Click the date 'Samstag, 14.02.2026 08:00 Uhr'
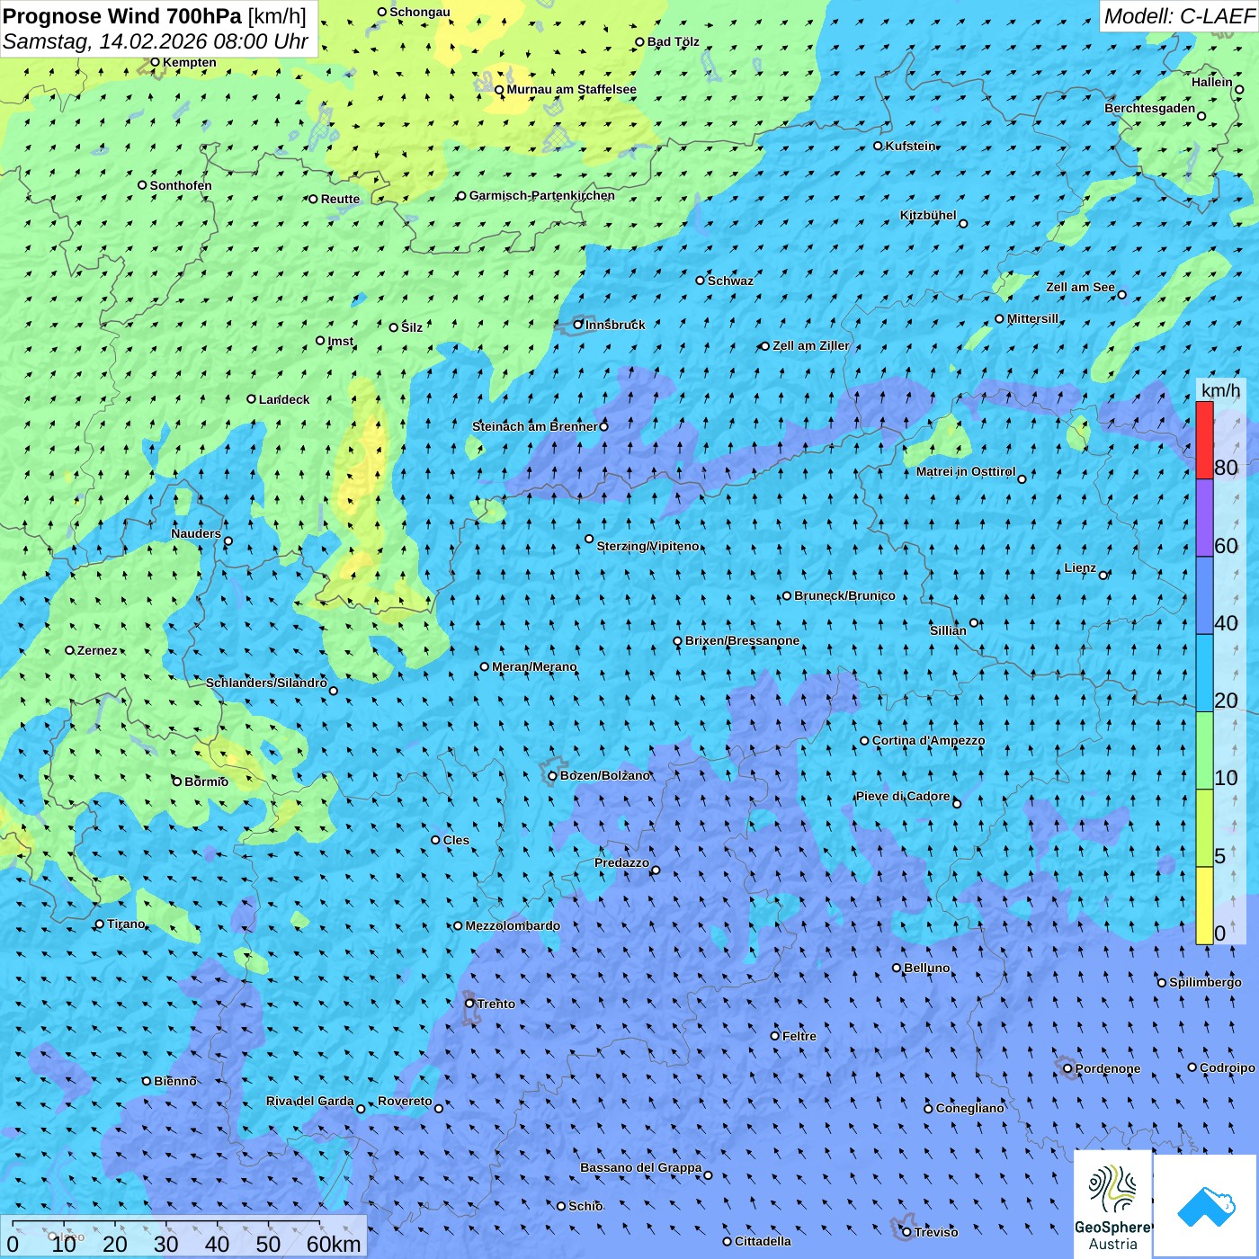This screenshot has height=1259, width=1259. (156, 41)
